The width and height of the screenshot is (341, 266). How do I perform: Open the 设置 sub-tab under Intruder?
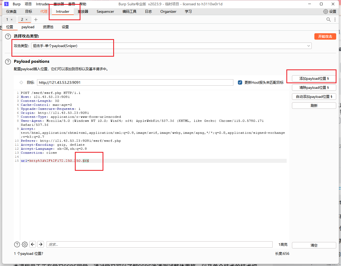(65, 27)
